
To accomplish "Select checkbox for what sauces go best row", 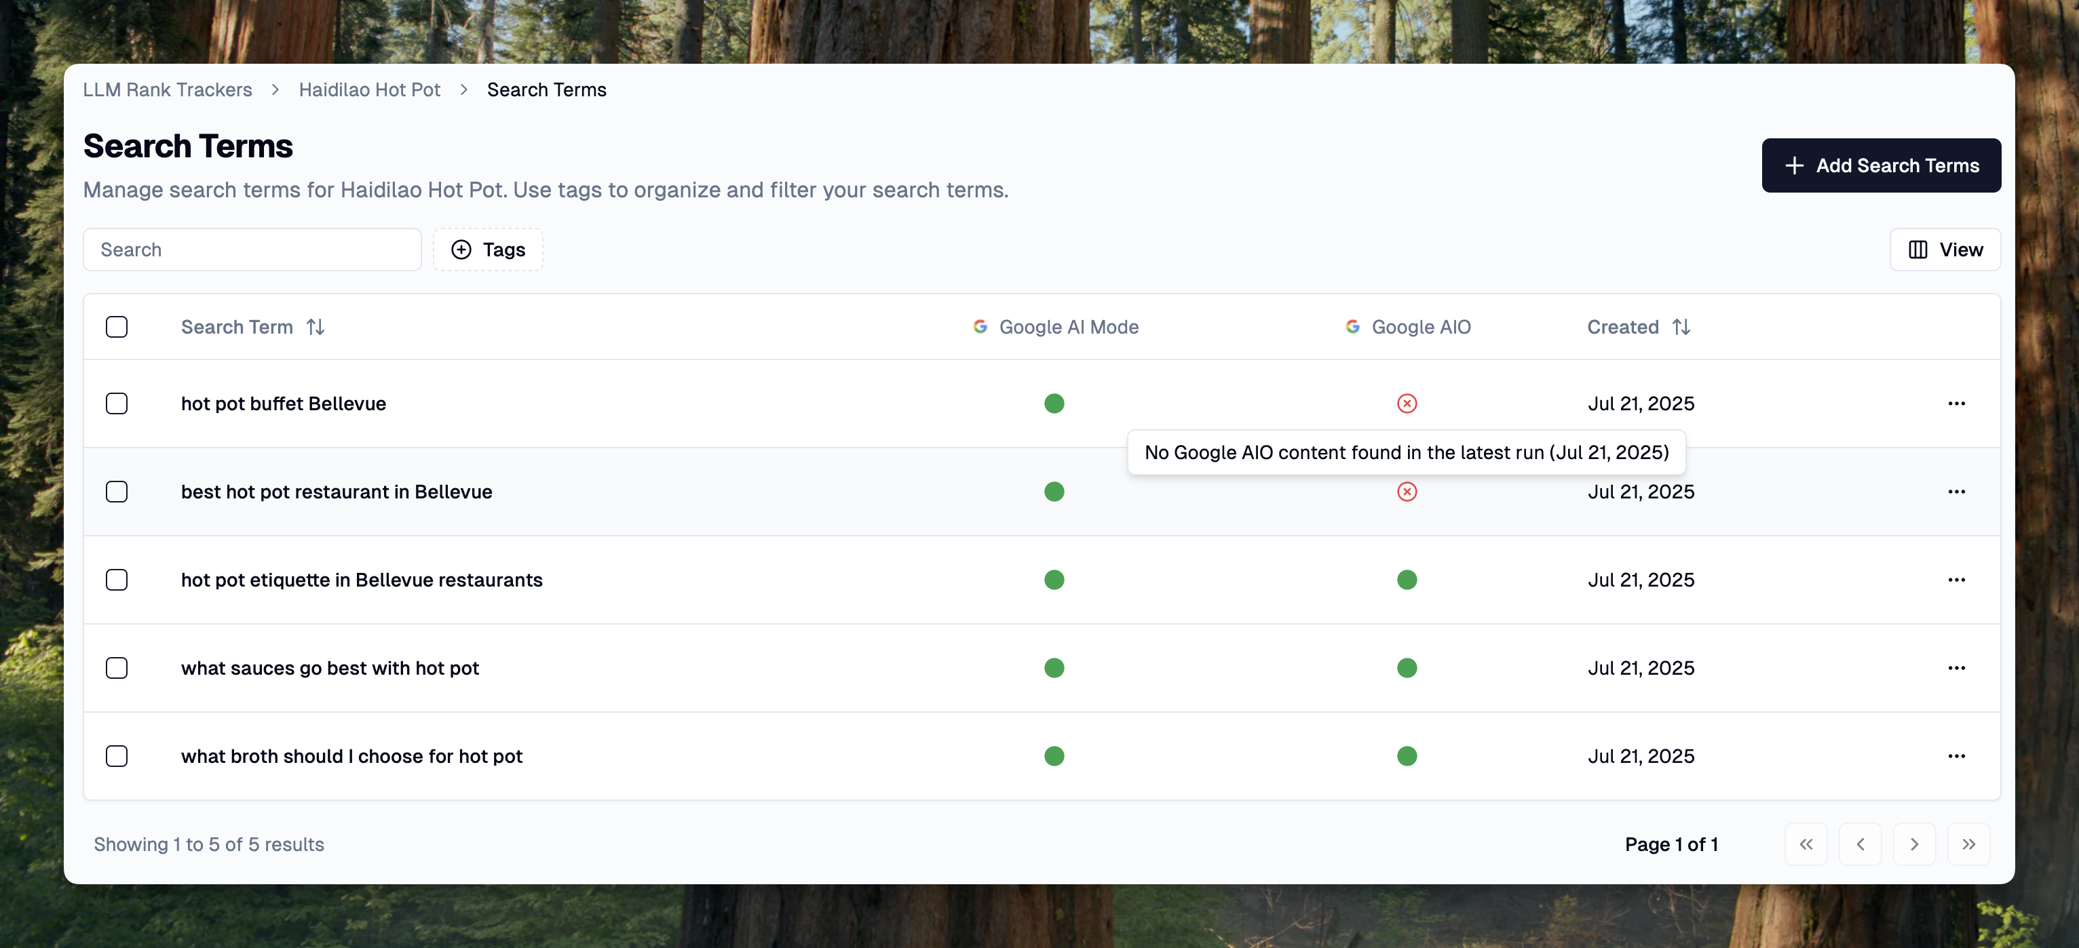I will [117, 668].
